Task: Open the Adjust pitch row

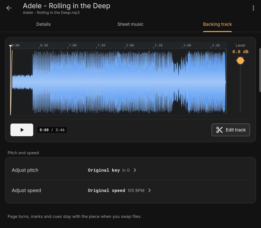Action: click(130, 170)
